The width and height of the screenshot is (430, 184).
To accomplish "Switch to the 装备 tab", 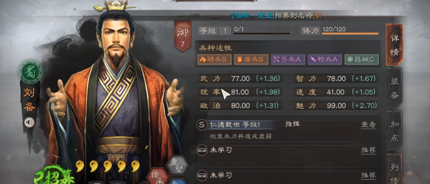I will (x=394, y=88).
